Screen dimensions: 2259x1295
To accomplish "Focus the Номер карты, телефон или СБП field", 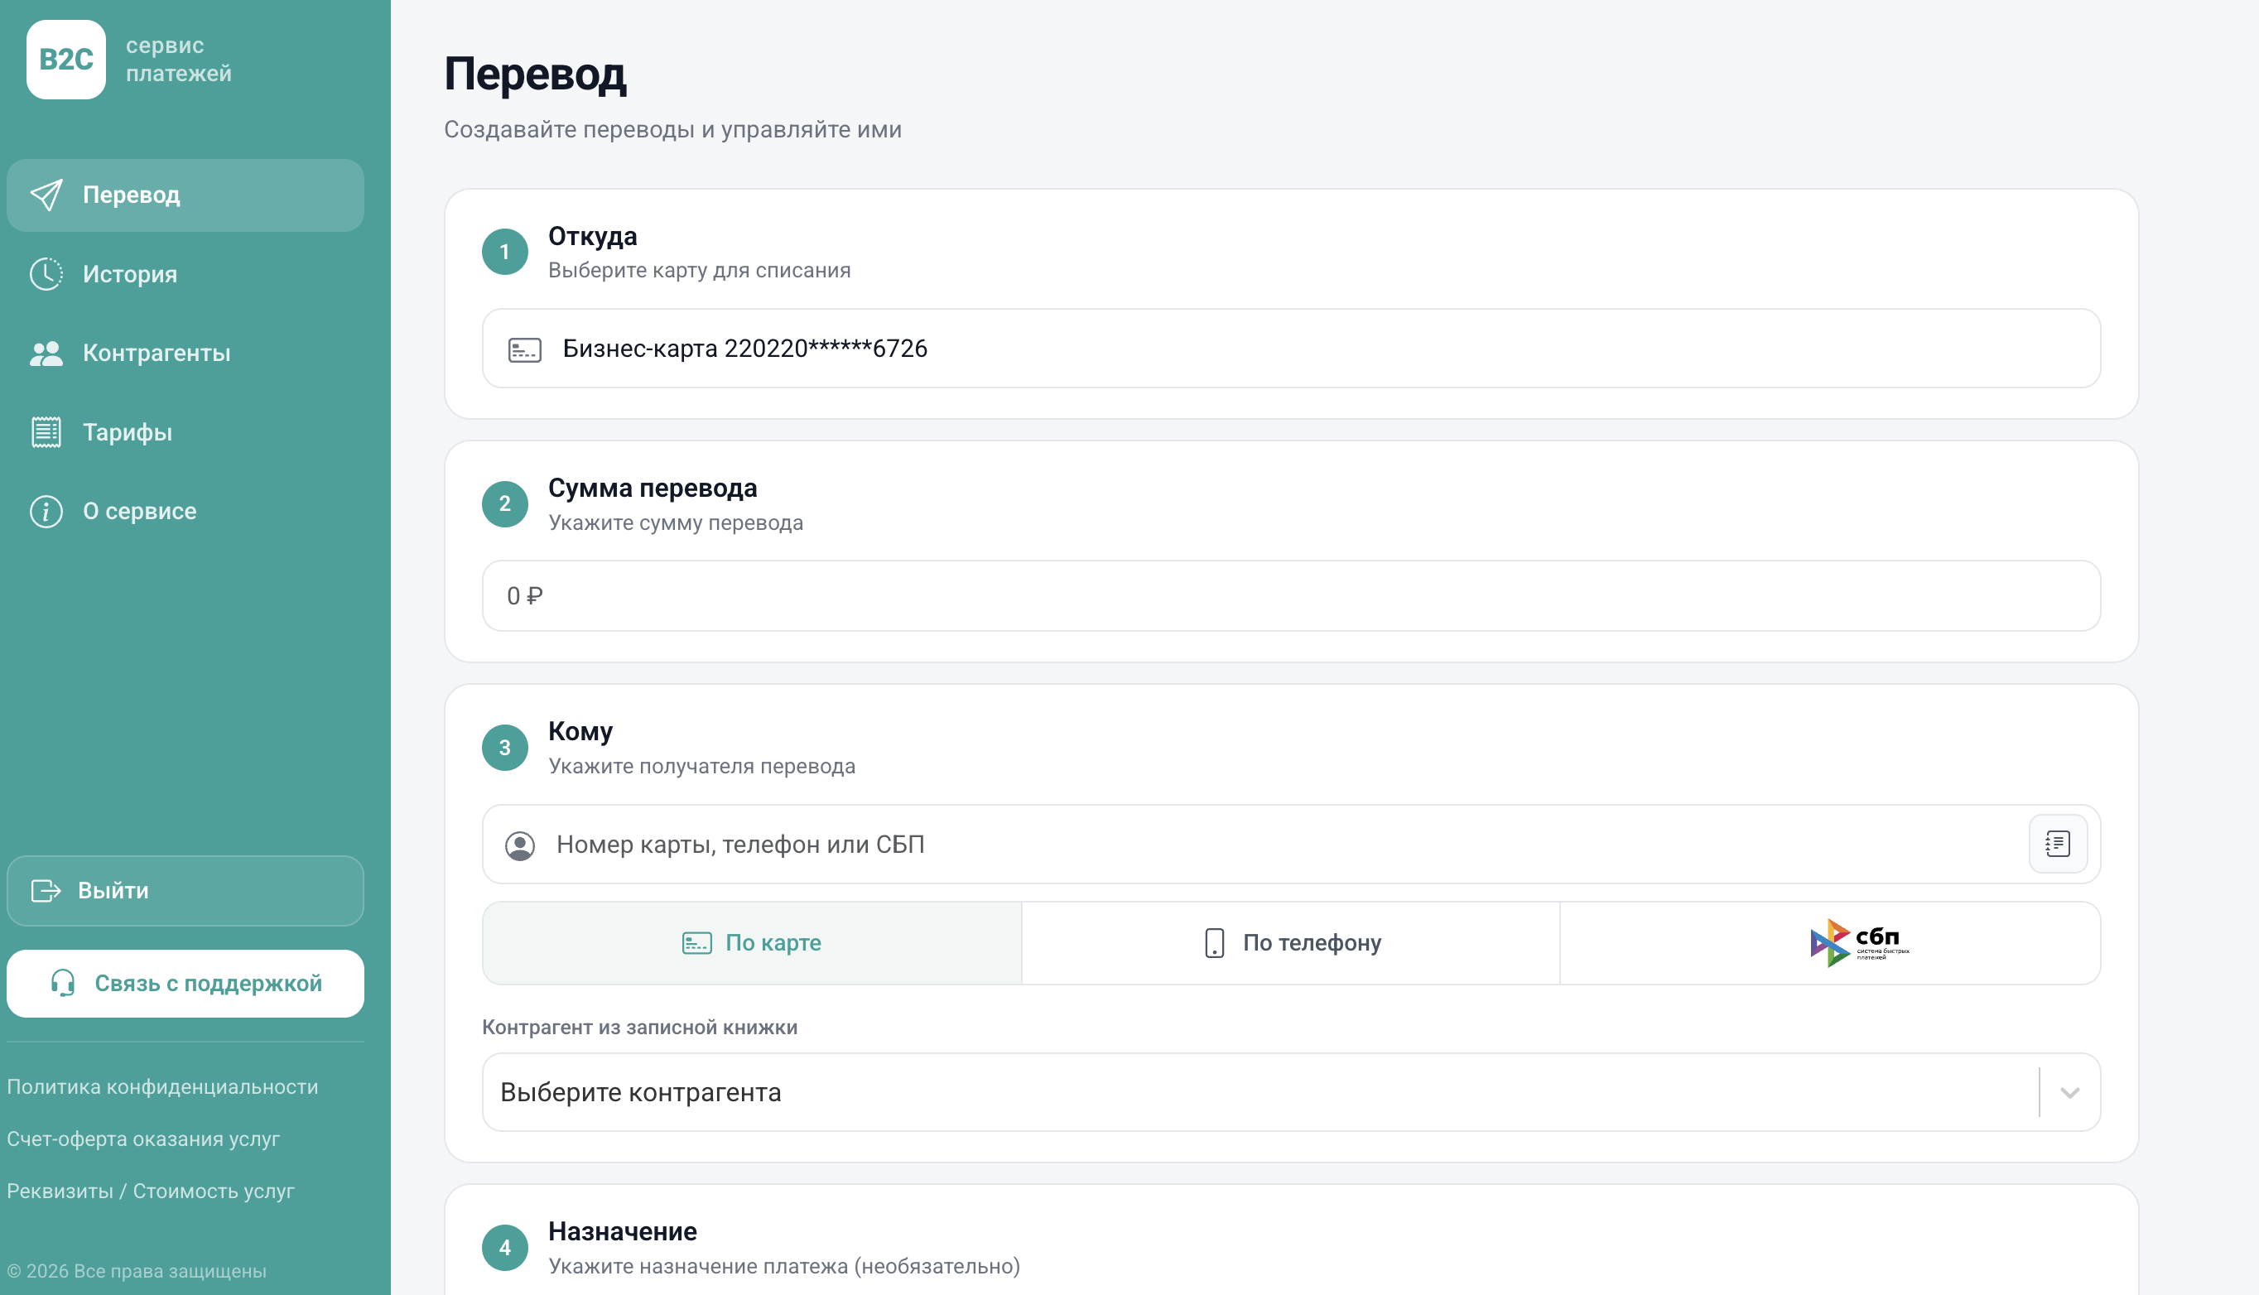I will (1291, 844).
